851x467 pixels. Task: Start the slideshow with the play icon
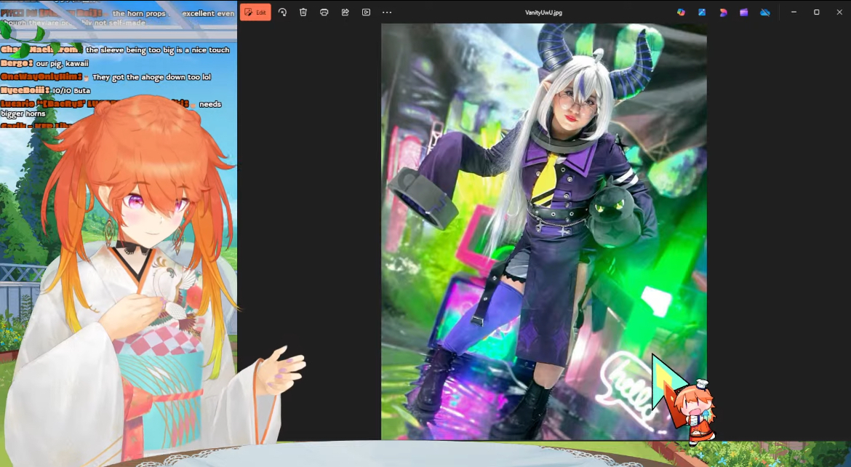[367, 12]
